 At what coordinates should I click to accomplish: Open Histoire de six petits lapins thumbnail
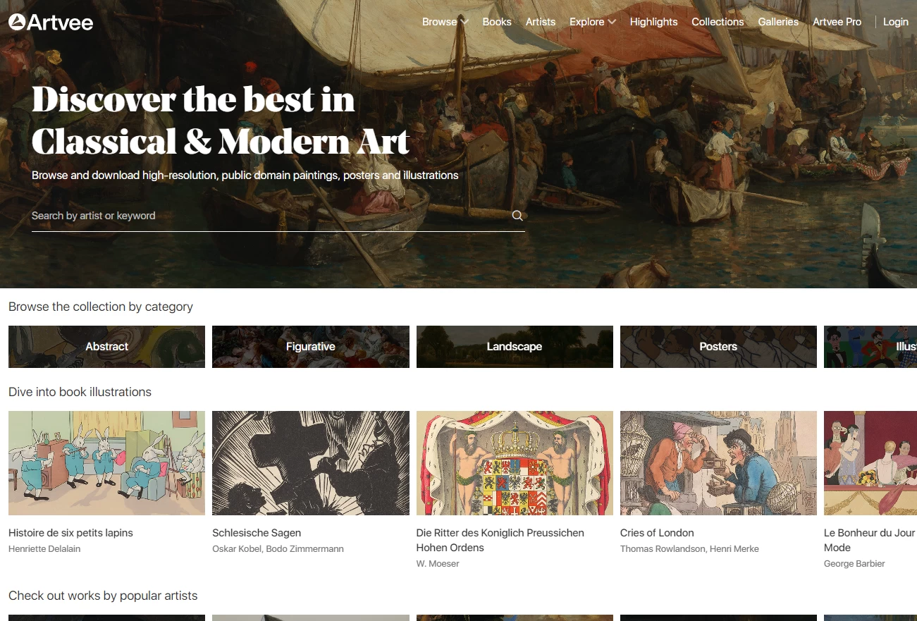point(106,463)
